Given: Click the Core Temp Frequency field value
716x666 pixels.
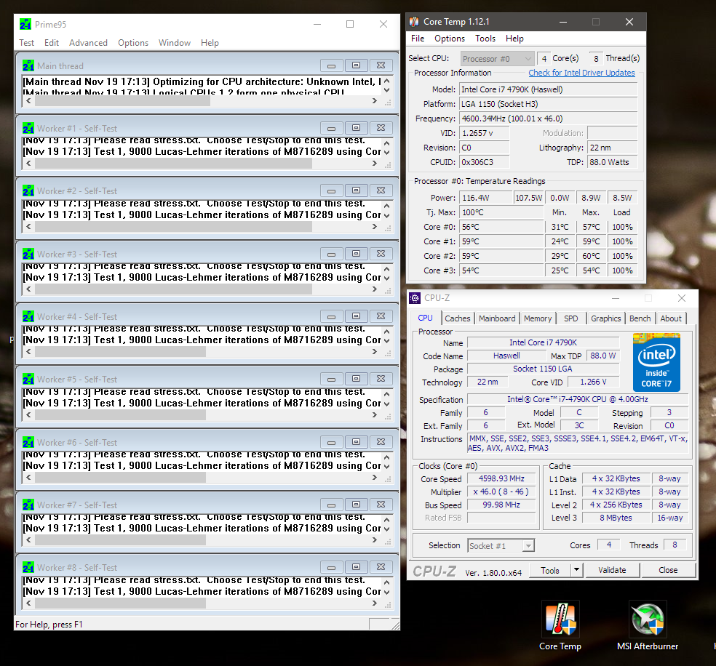Looking at the screenshot, I should point(548,119).
